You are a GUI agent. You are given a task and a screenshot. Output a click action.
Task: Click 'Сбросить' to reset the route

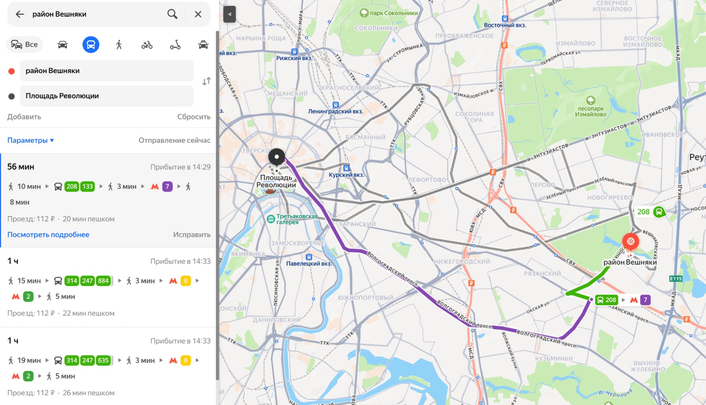click(x=194, y=117)
